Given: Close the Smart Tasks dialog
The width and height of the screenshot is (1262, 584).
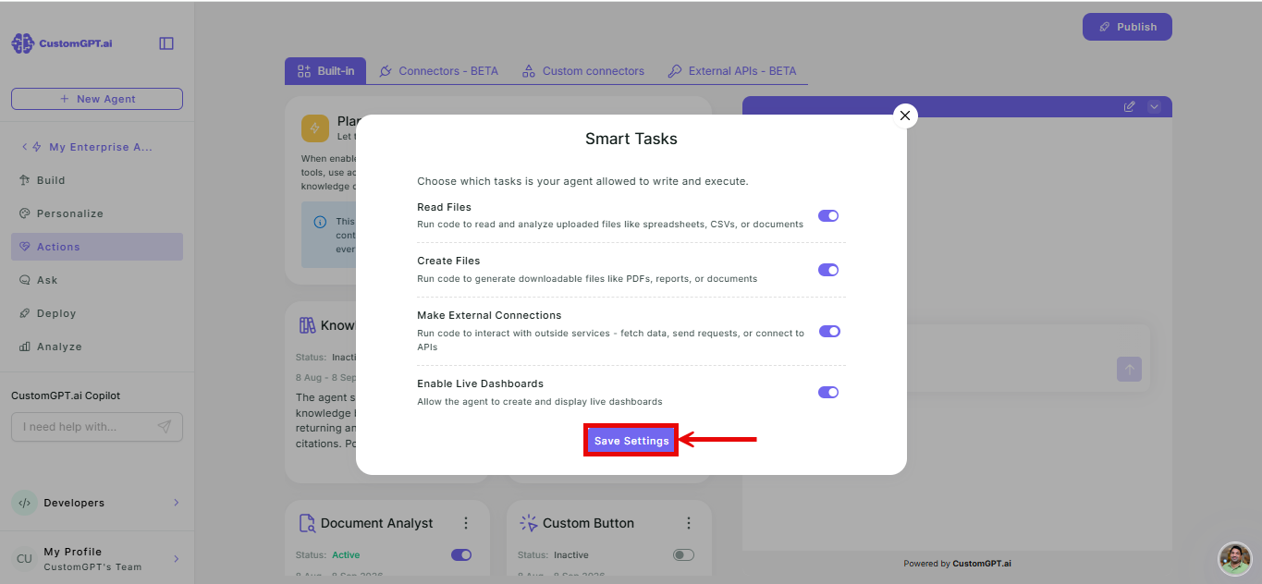Looking at the screenshot, I should [905, 116].
